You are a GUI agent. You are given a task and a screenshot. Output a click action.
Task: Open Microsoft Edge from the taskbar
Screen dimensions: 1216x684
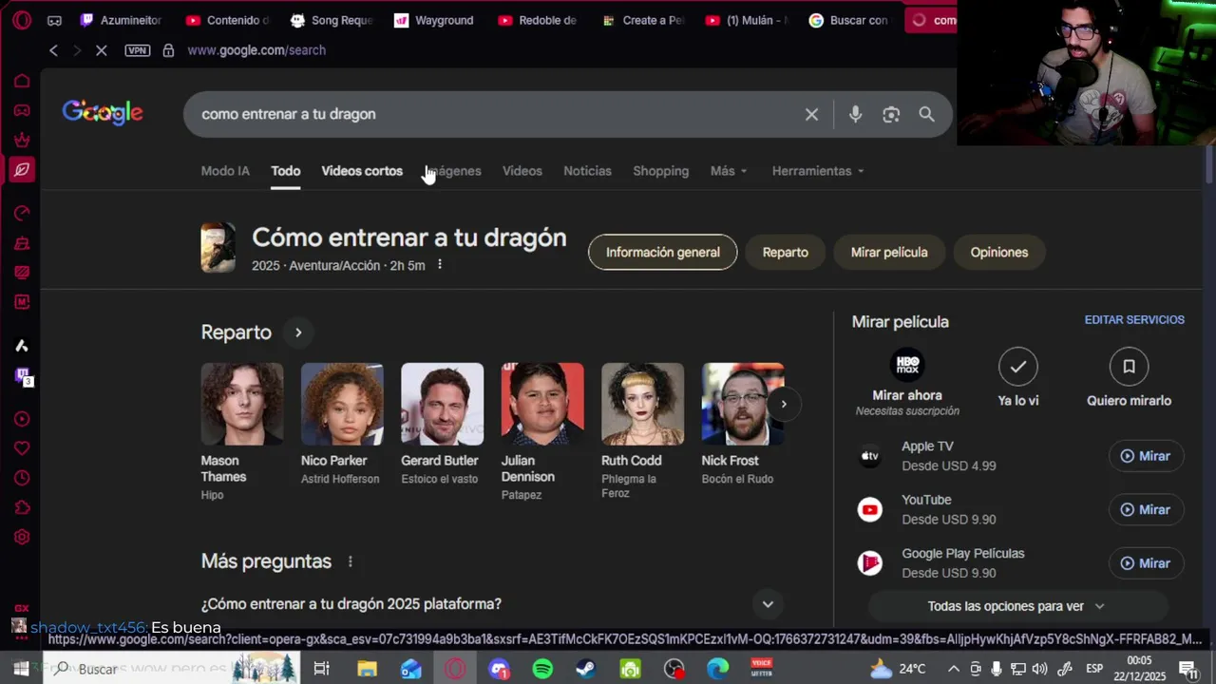tap(717, 669)
